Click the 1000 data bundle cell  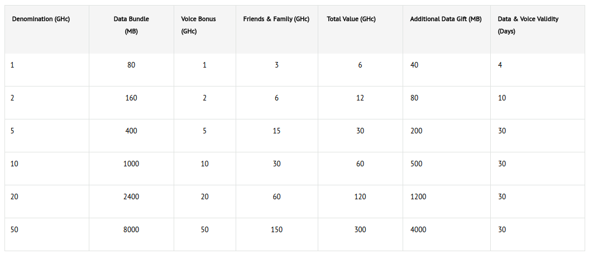pos(131,164)
